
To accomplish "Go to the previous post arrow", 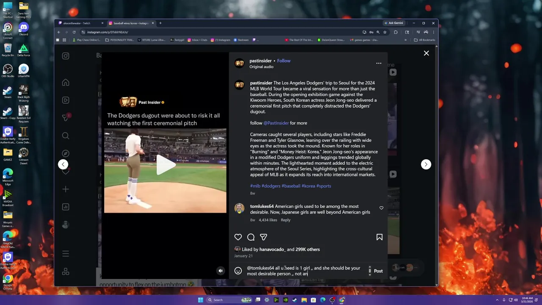I will (x=63, y=164).
